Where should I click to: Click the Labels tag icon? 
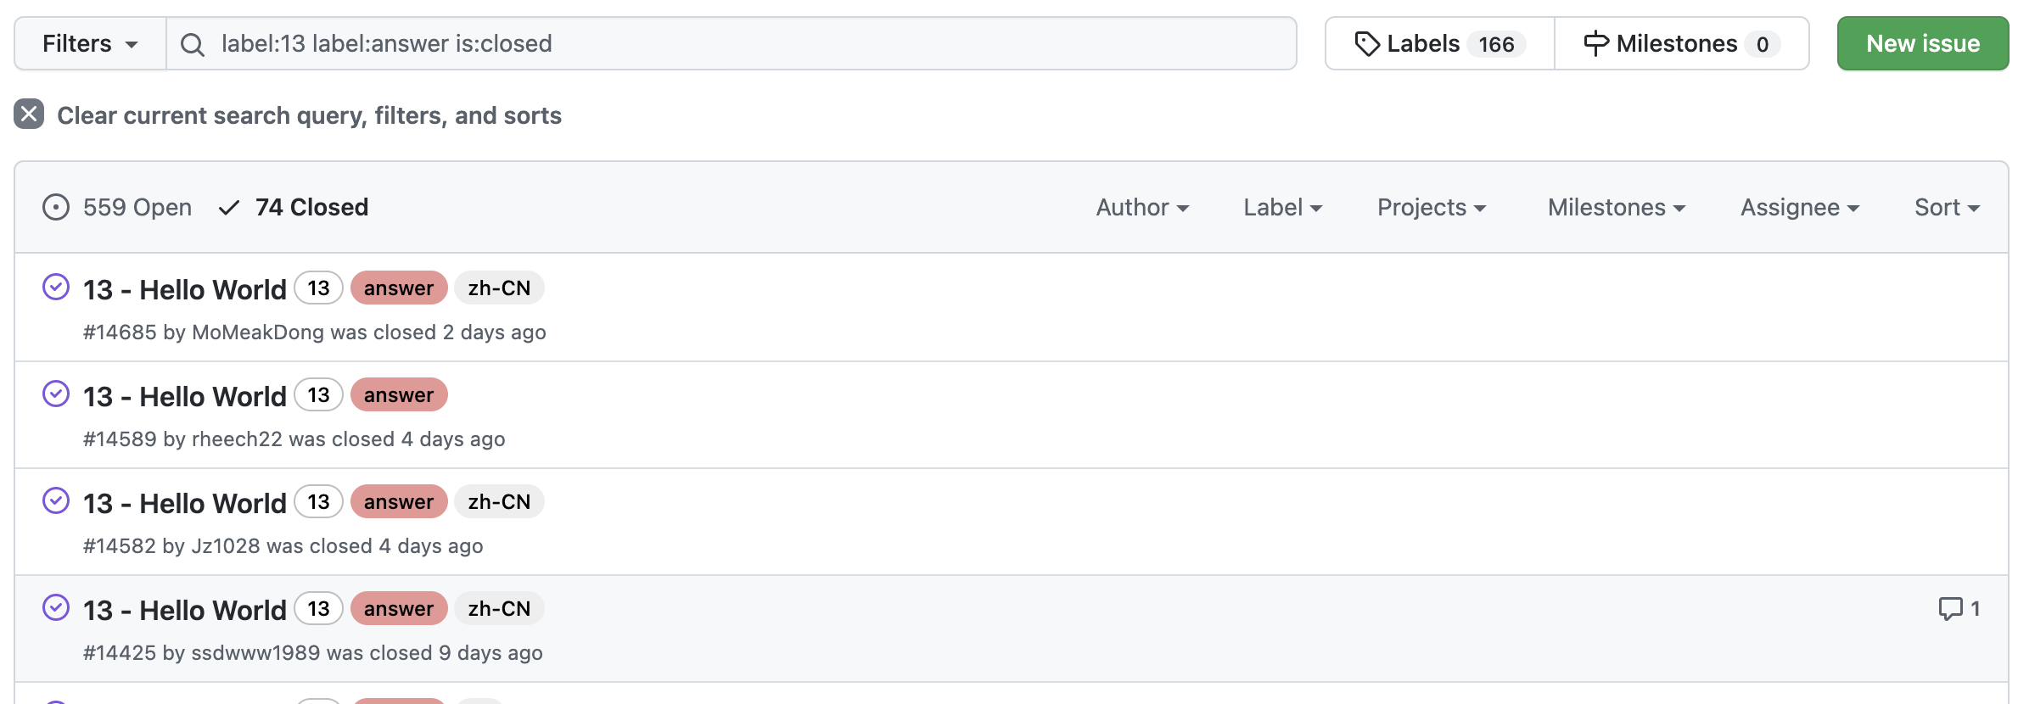(1366, 43)
